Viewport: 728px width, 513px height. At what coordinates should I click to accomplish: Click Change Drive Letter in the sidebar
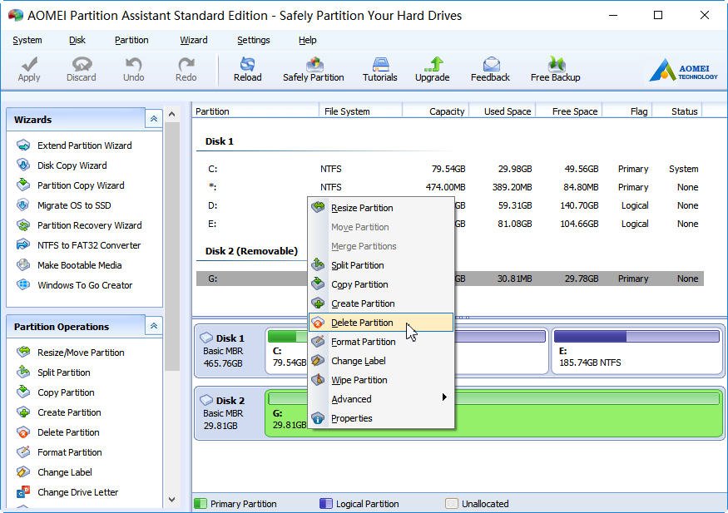77,492
